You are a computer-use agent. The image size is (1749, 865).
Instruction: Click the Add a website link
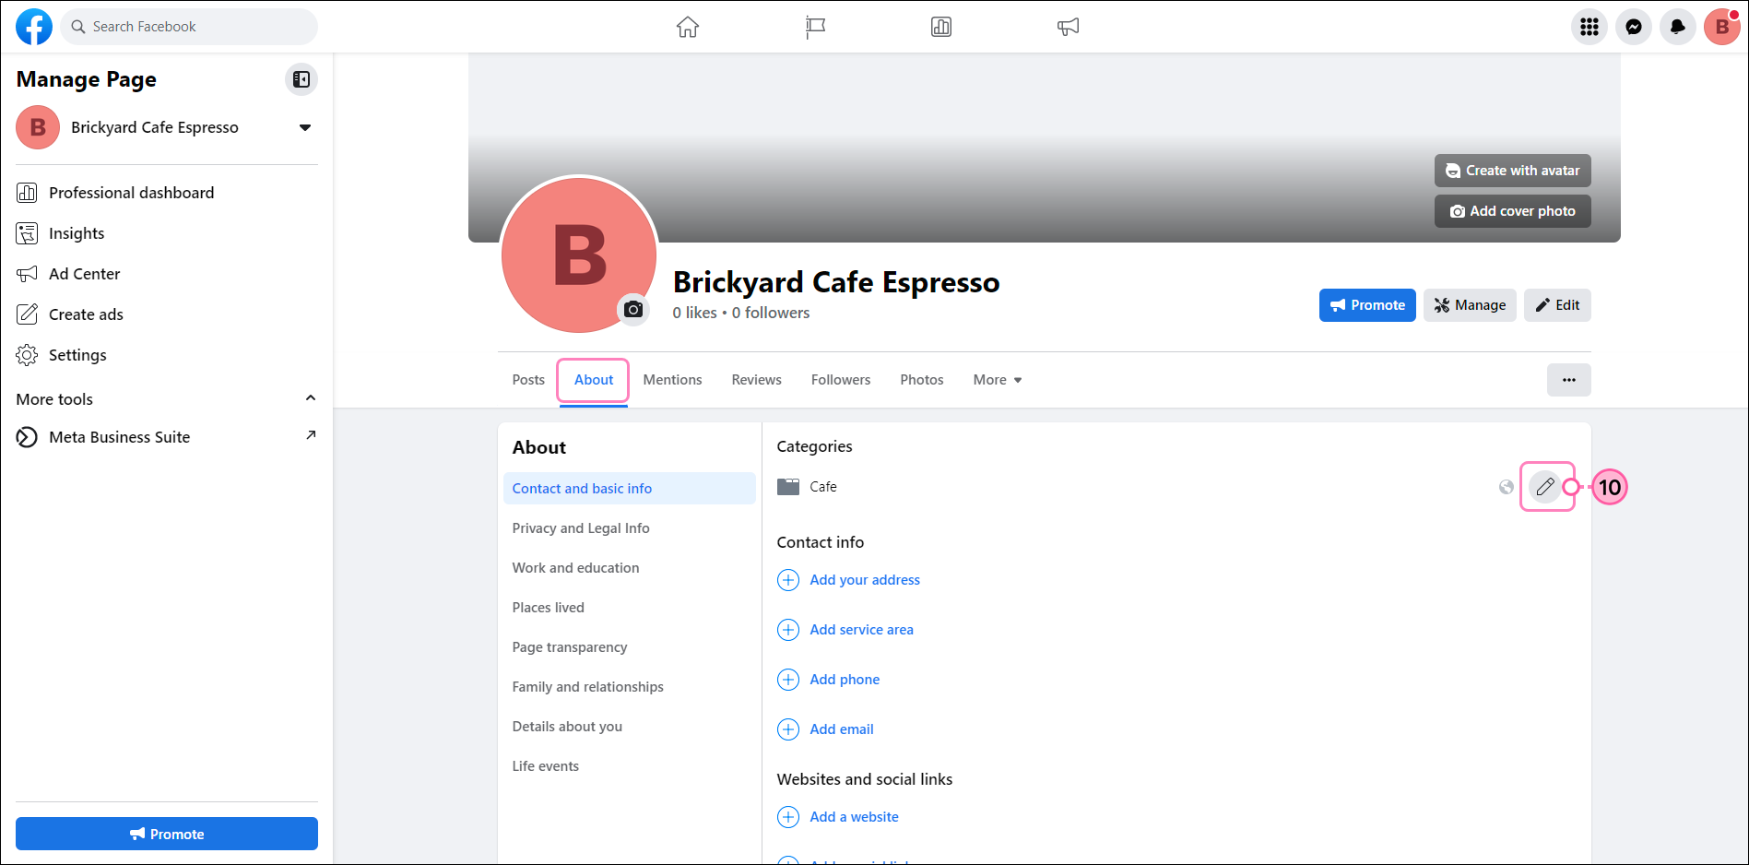854,817
